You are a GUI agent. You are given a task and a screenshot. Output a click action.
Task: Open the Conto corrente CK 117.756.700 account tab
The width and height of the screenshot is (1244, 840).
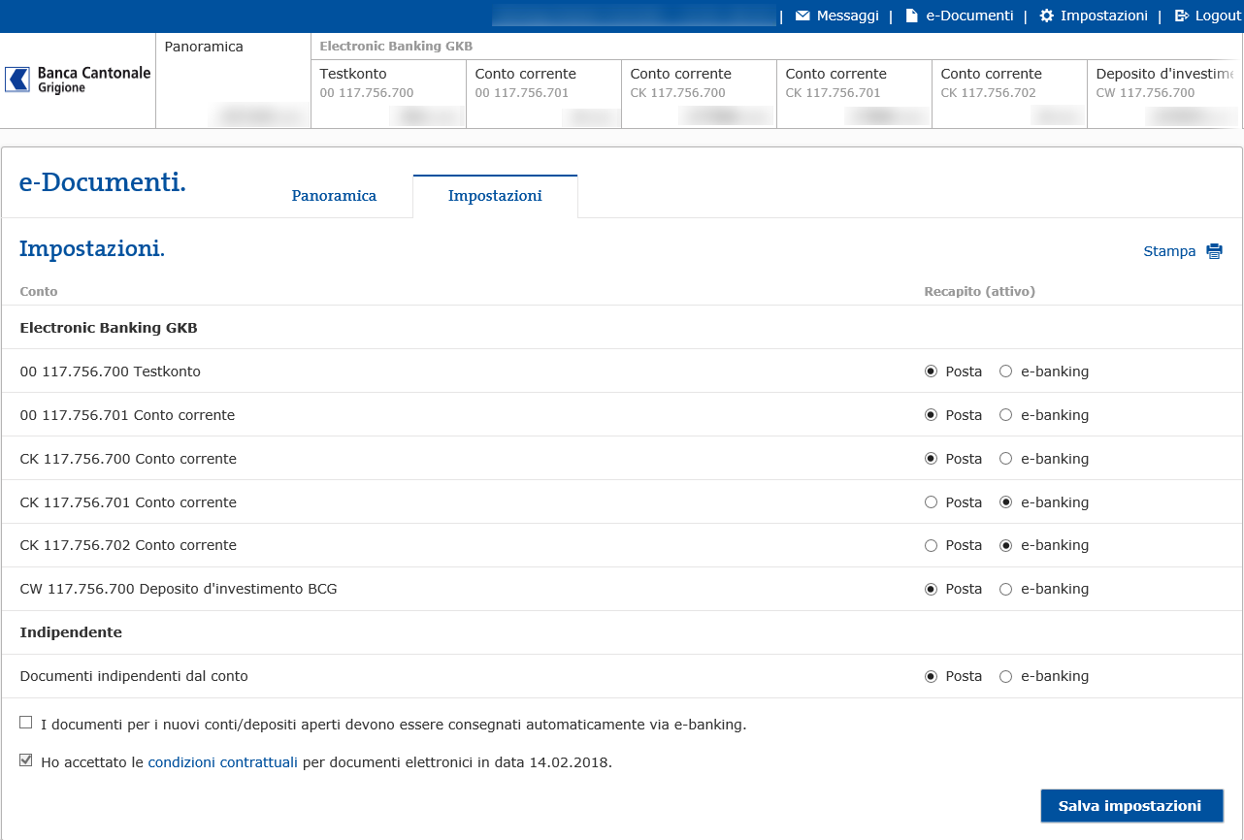coord(700,93)
